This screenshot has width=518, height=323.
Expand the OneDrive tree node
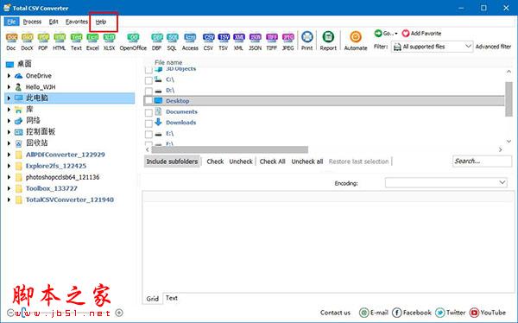click(x=9, y=76)
